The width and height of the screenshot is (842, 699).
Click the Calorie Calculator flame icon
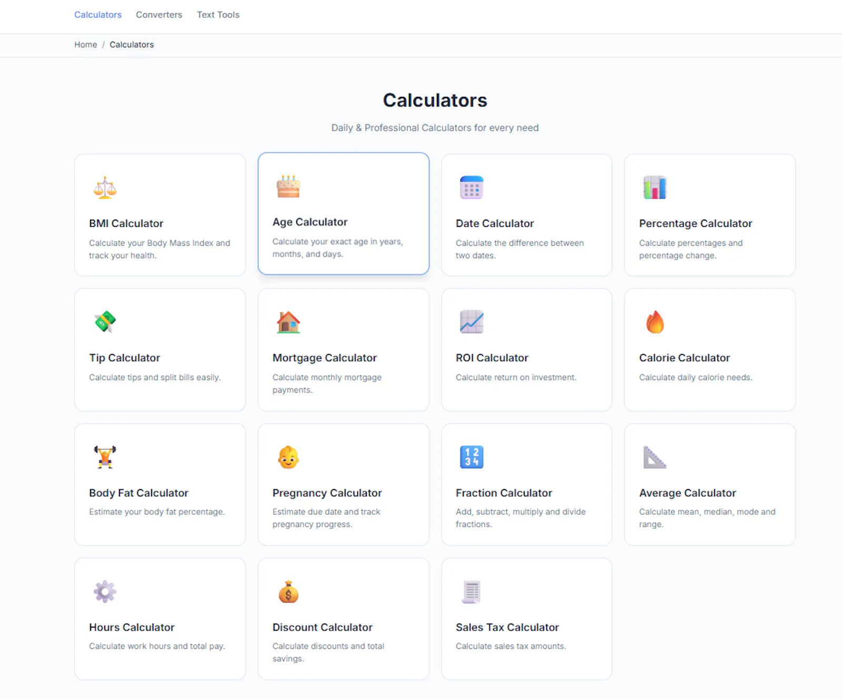655,322
